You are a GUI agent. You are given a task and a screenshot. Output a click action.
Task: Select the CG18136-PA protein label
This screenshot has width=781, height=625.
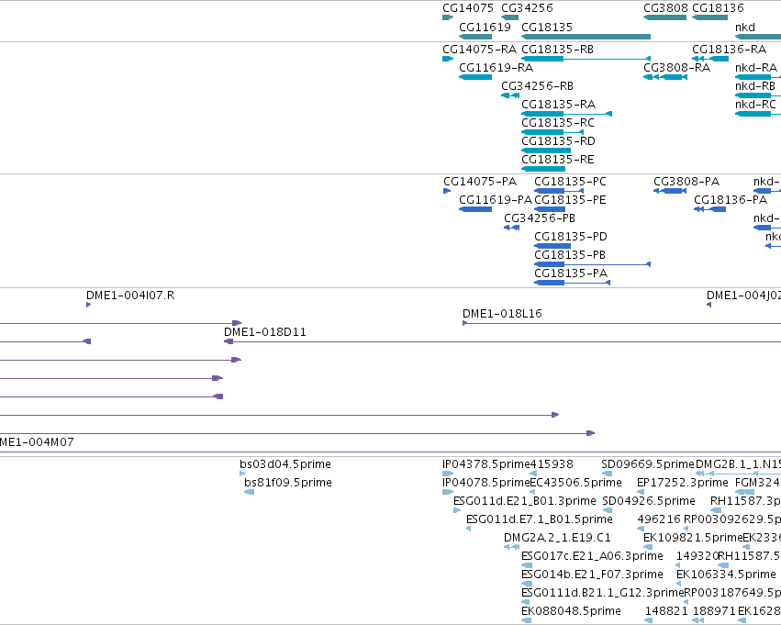pos(731,200)
